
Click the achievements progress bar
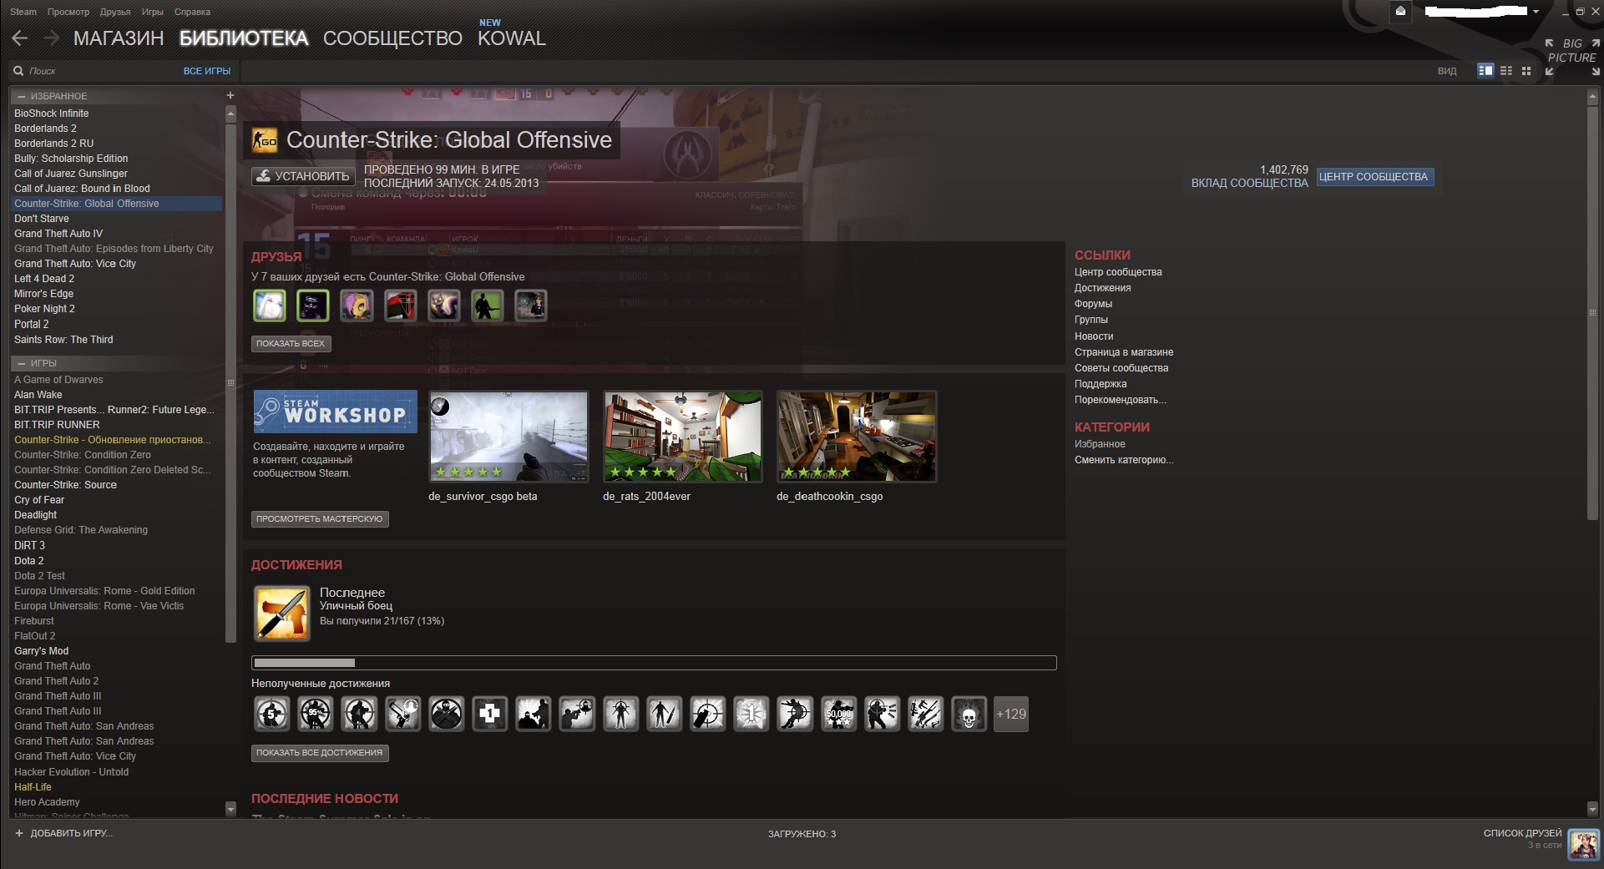(654, 663)
